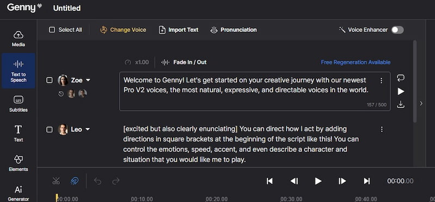Open the Ai Generator panel
The image size is (435, 202).
pos(18,193)
